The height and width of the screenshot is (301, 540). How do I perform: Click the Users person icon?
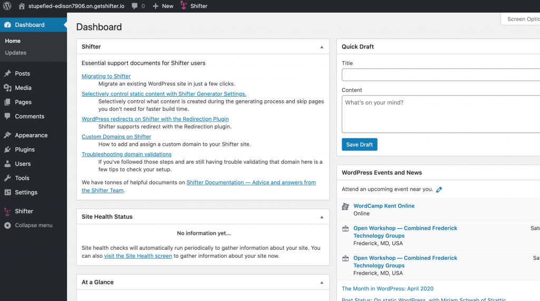click(x=7, y=164)
